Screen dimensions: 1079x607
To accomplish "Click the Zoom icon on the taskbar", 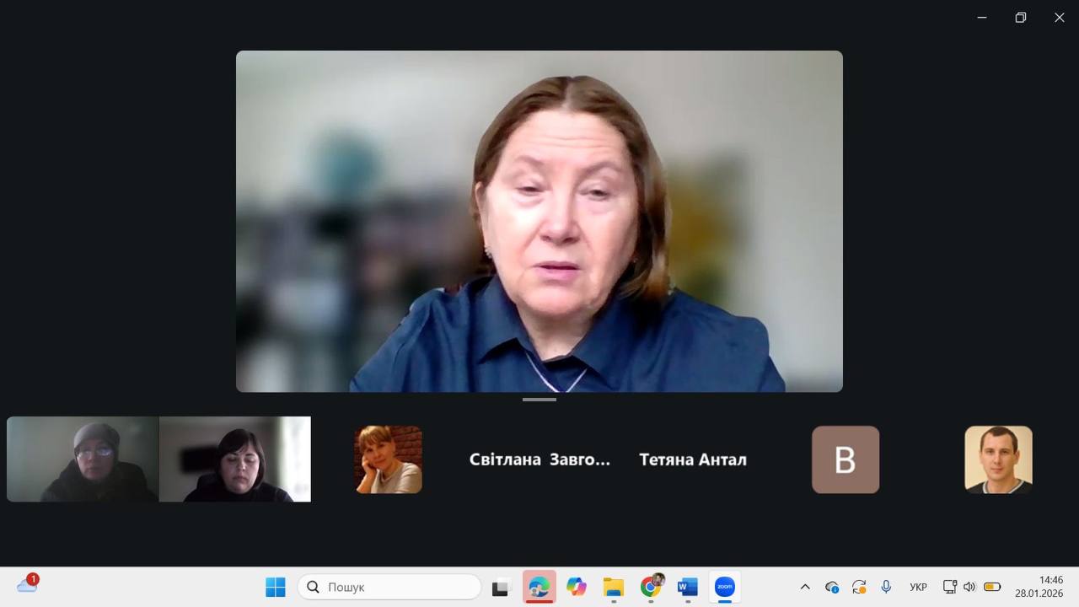I will [x=725, y=587].
